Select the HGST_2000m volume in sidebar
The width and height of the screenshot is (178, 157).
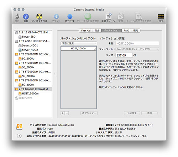(x=33, y=93)
